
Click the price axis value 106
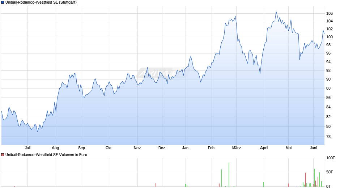[x=330, y=13]
